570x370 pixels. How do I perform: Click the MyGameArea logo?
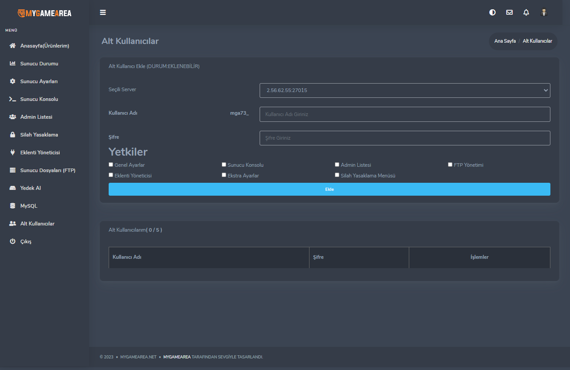pos(45,13)
